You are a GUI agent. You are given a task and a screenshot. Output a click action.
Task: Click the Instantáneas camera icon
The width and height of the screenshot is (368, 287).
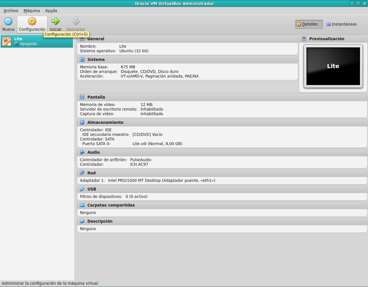(328, 24)
